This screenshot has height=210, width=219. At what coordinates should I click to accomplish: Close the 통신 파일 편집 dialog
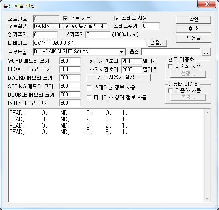coord(207,4)
